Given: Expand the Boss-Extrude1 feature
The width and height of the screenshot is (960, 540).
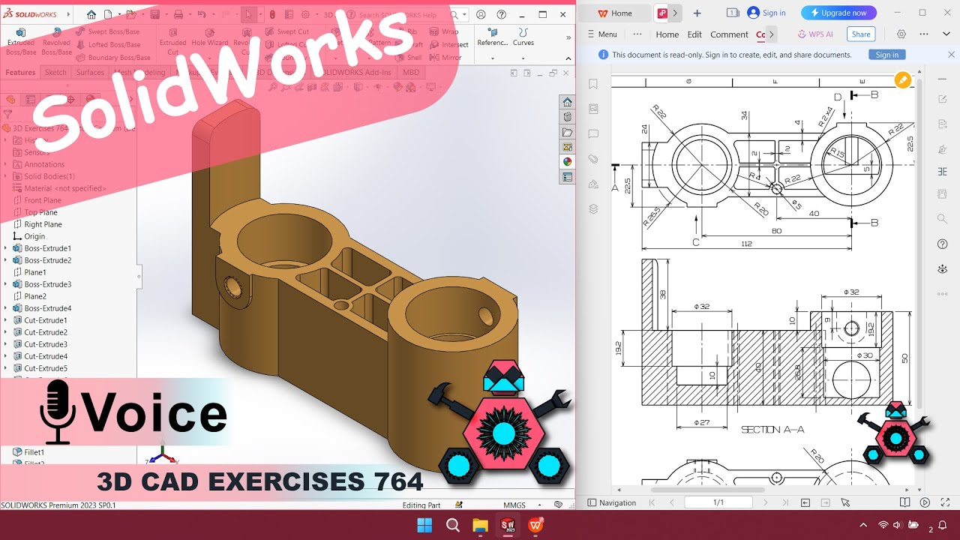Looking at the screenshot, I should coord(6,248).
